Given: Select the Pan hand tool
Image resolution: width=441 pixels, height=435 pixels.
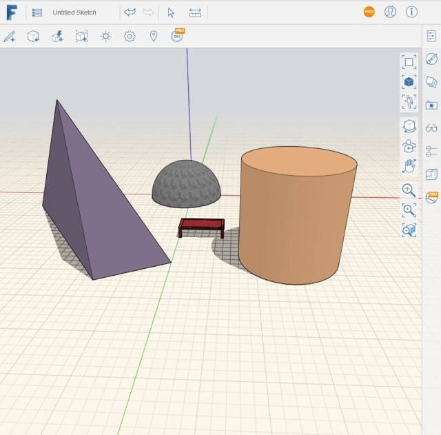Looking at the screenshot, I should click(409, 166).
